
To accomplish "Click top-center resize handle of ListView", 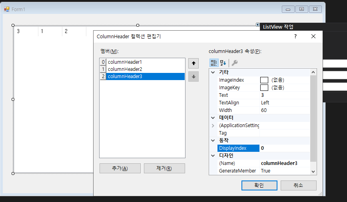I will [138, 25].
